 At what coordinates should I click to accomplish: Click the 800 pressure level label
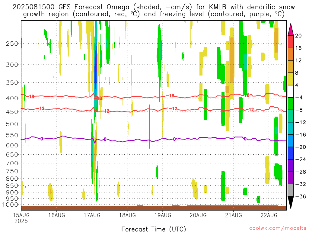(12, 179)
